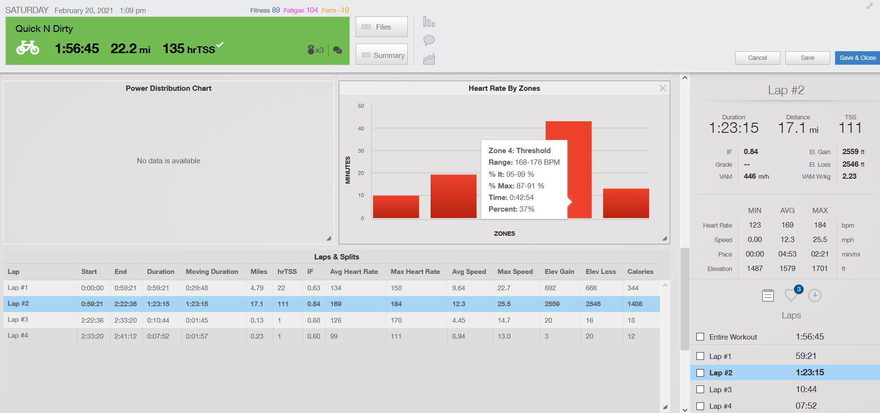The image size is (880, 413).
Task: Click the El. Gain 2559 ft value
Action: (x=853, y=152)
